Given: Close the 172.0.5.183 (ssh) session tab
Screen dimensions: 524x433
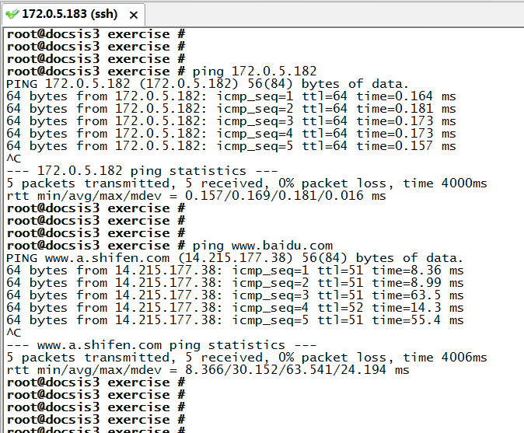Looking at the screenshot, I should (132, 15).
